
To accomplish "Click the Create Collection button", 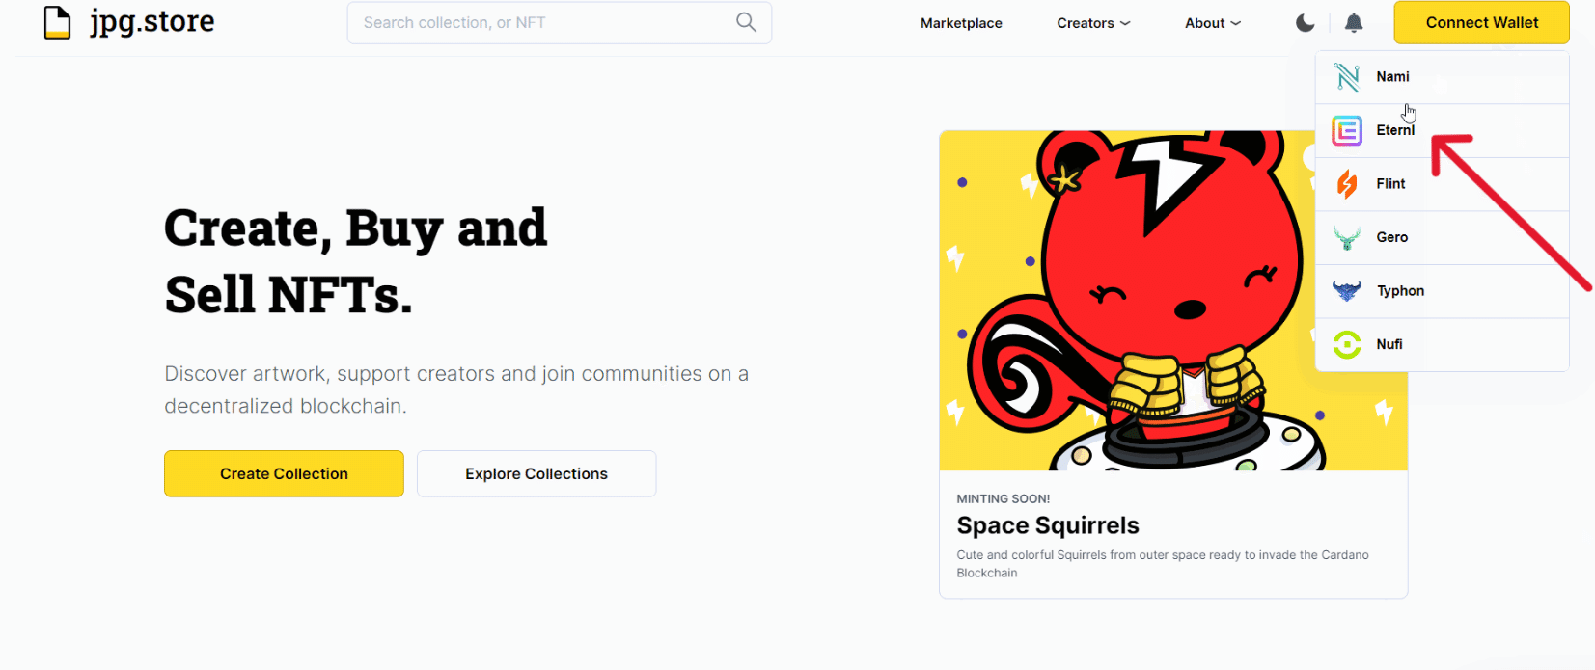I will click(284, 473).
